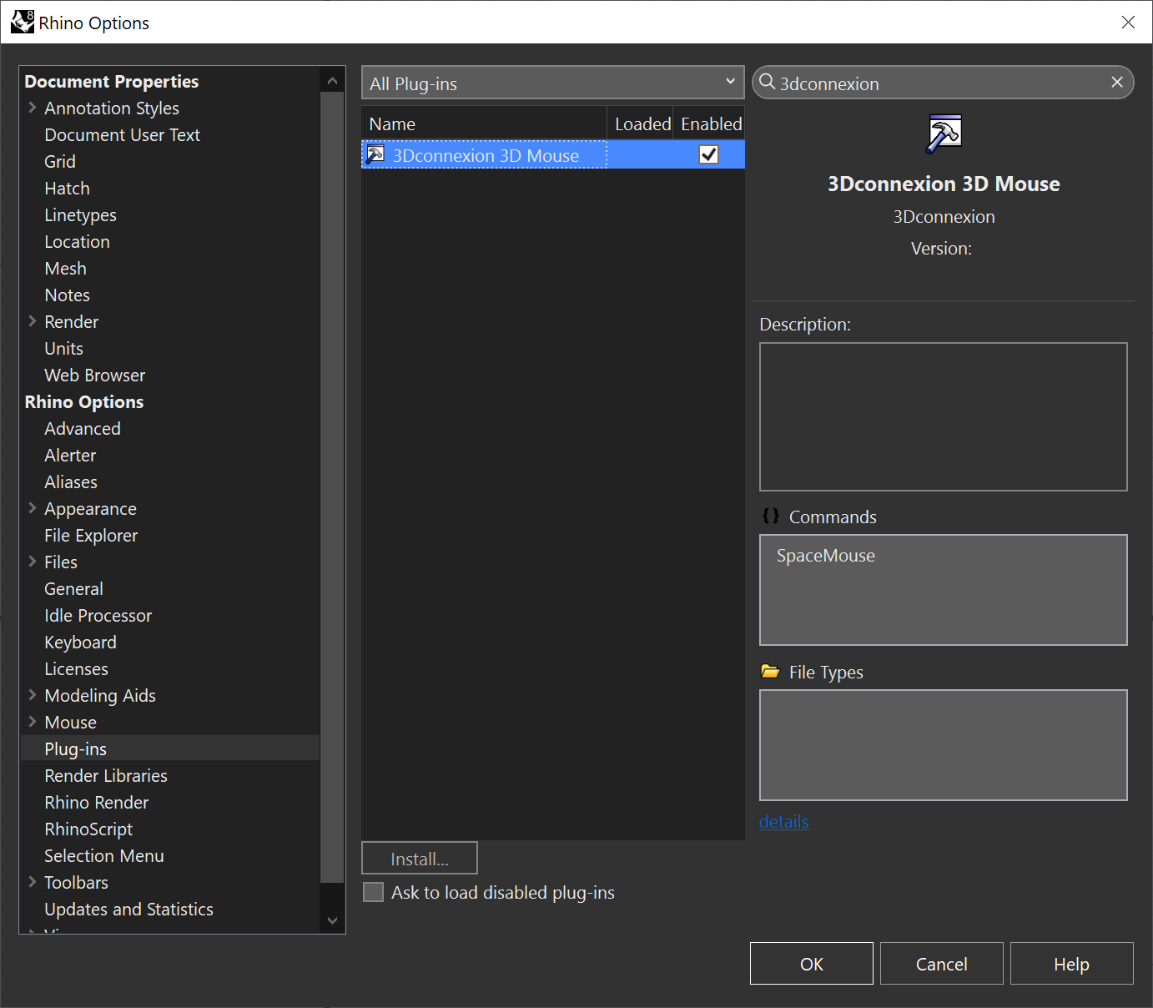Viewport: 1153px width, 1008px height.
Task: Open the Advanced options page
Action: [x=83, y=428]
